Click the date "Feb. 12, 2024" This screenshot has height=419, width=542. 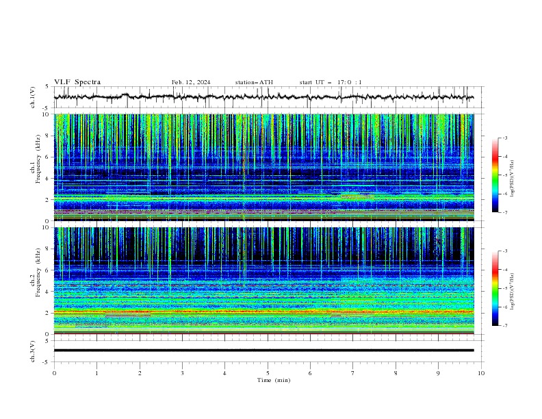(191, 82)
